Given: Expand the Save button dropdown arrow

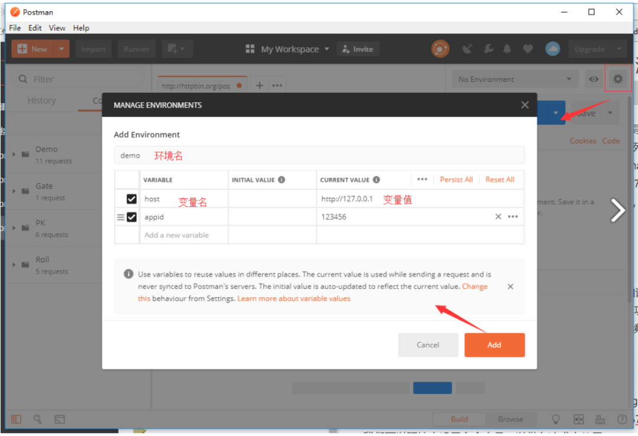Looking at the screenshot, I should [x=610, y=113].
